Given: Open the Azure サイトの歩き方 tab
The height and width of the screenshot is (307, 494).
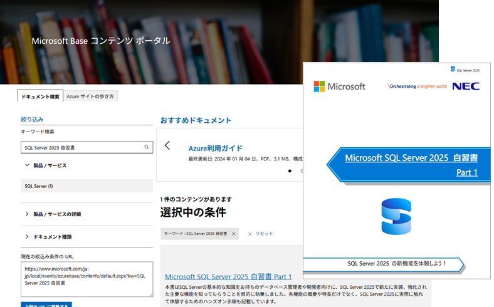Looking at the screenshot, I should [x=92, y=96].
